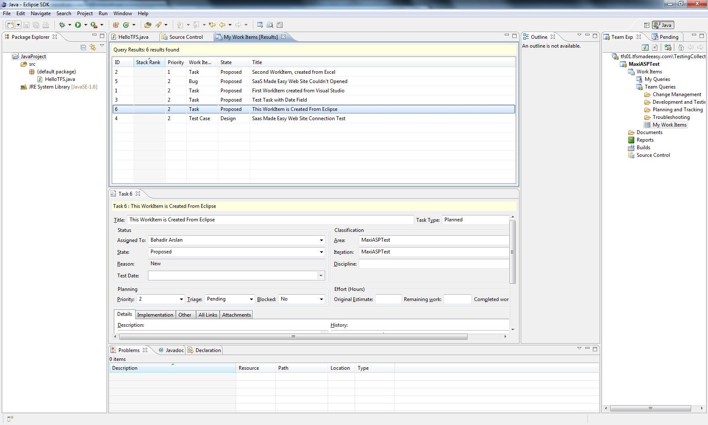Click the Forward navigation arrow in main toolbar
The image size is (708, 425).
[x=238, y=25]
